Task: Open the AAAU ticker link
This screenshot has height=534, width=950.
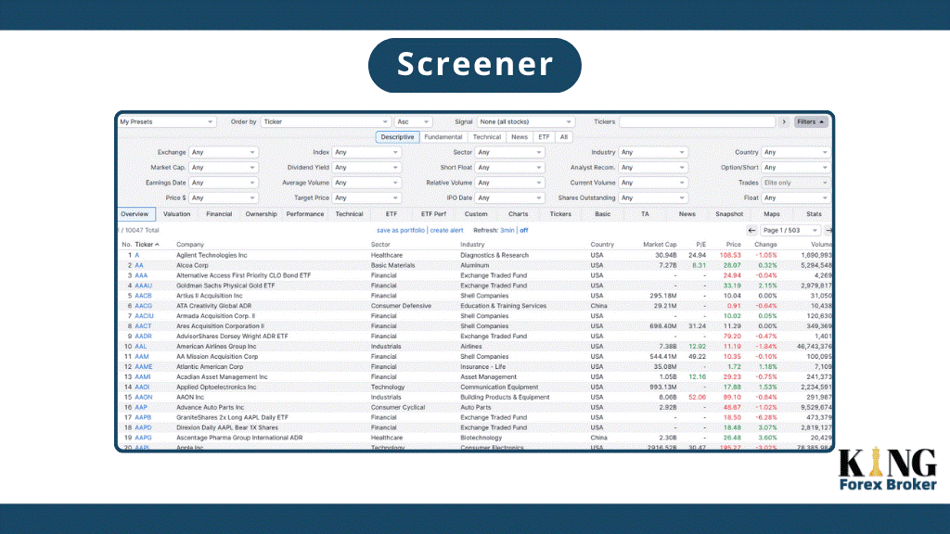Action: pos(143,286)
